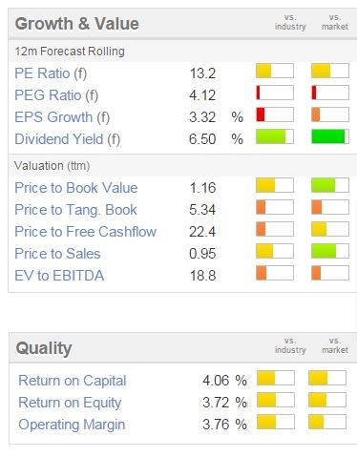The width and height of the screenshot is (357, 457).
Task: Open the Price to Free Cashflow link
Action: 86,232
